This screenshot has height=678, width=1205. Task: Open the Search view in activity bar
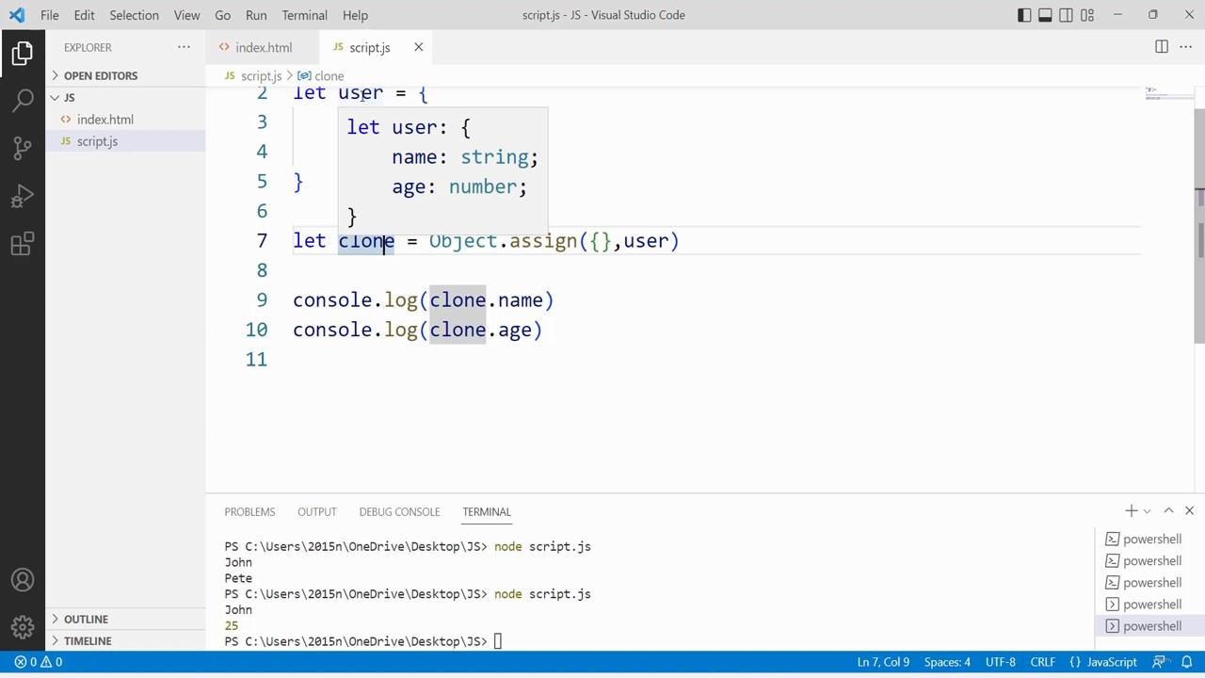click(x=23, y=100)
